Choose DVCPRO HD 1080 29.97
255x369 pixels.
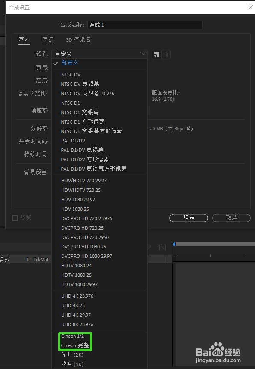tap(100, 256)
